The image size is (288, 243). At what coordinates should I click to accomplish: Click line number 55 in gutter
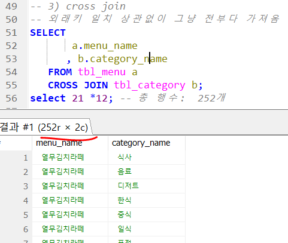[11, 85]
